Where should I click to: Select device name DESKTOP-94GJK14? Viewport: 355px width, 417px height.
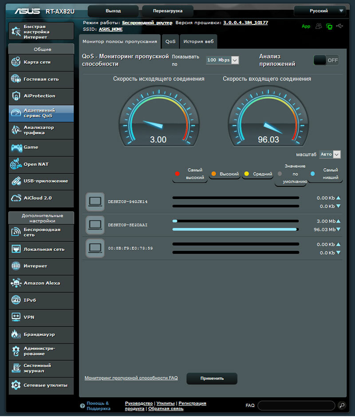click(128, 202)
